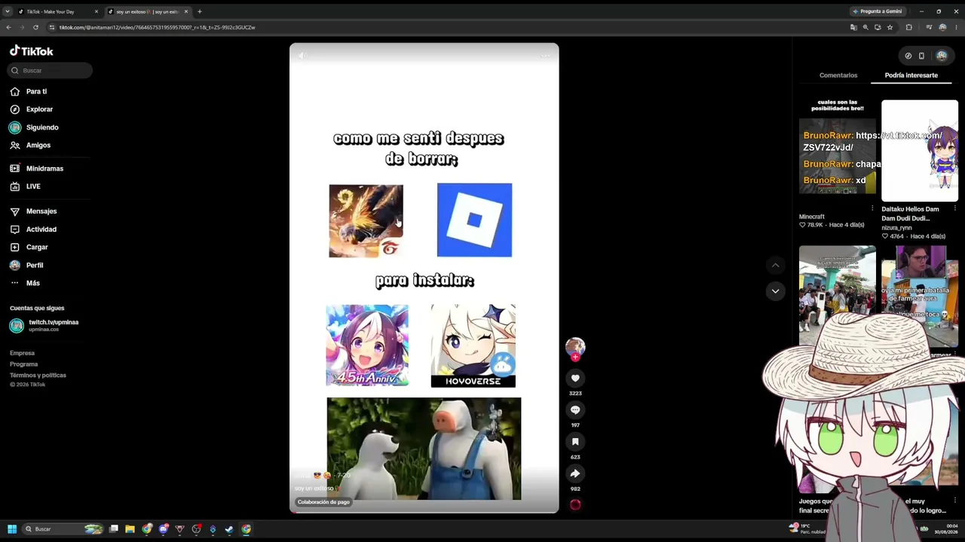Open options for the Daitaku Helios video
Image resolution: width=965 pixels, height=542 pixels.
click(x=955, y=209)
